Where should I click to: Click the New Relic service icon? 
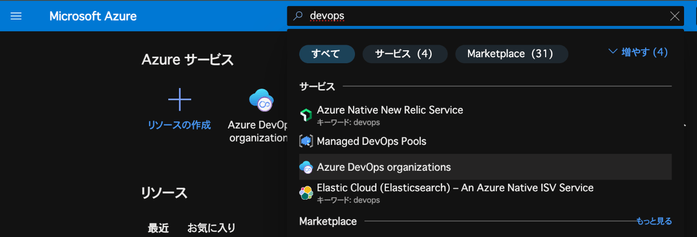306,115
